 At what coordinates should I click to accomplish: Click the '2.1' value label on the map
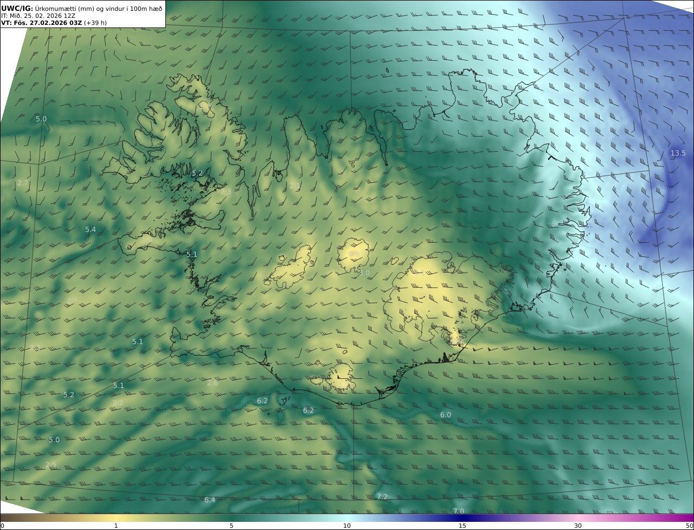coord(294,185)
